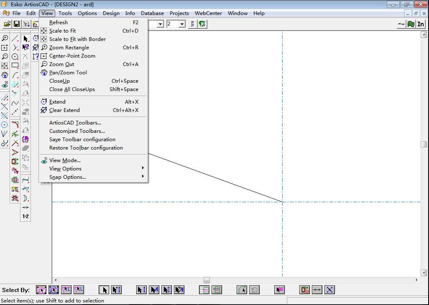Click the Save floppy disk icon
Screen dimensions: 429x305
click(x=16, y=24)
